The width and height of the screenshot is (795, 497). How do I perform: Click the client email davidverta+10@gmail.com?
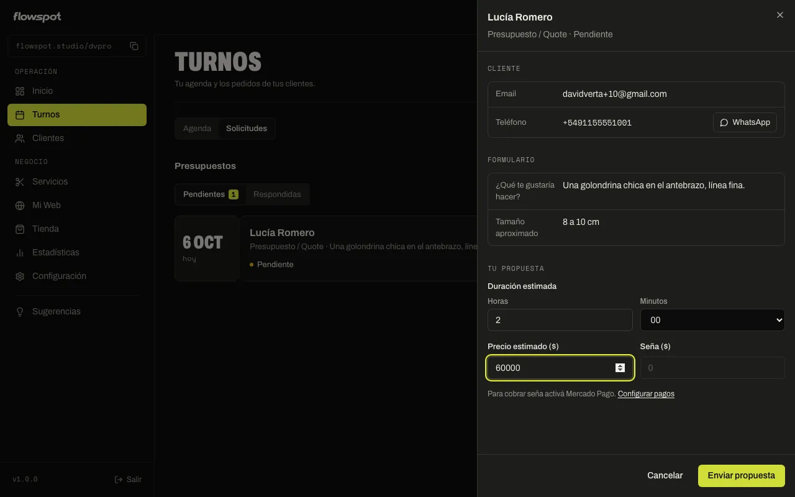point(615,94)
